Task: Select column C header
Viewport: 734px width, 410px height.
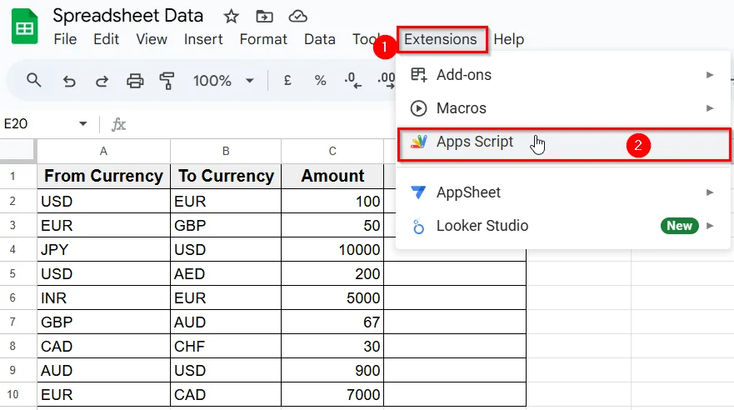Action: point(332,151)
